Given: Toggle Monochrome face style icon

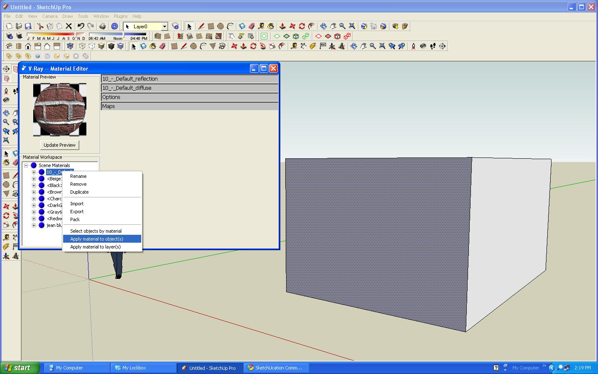Looking at the screenshot, I should click(120, 46).
